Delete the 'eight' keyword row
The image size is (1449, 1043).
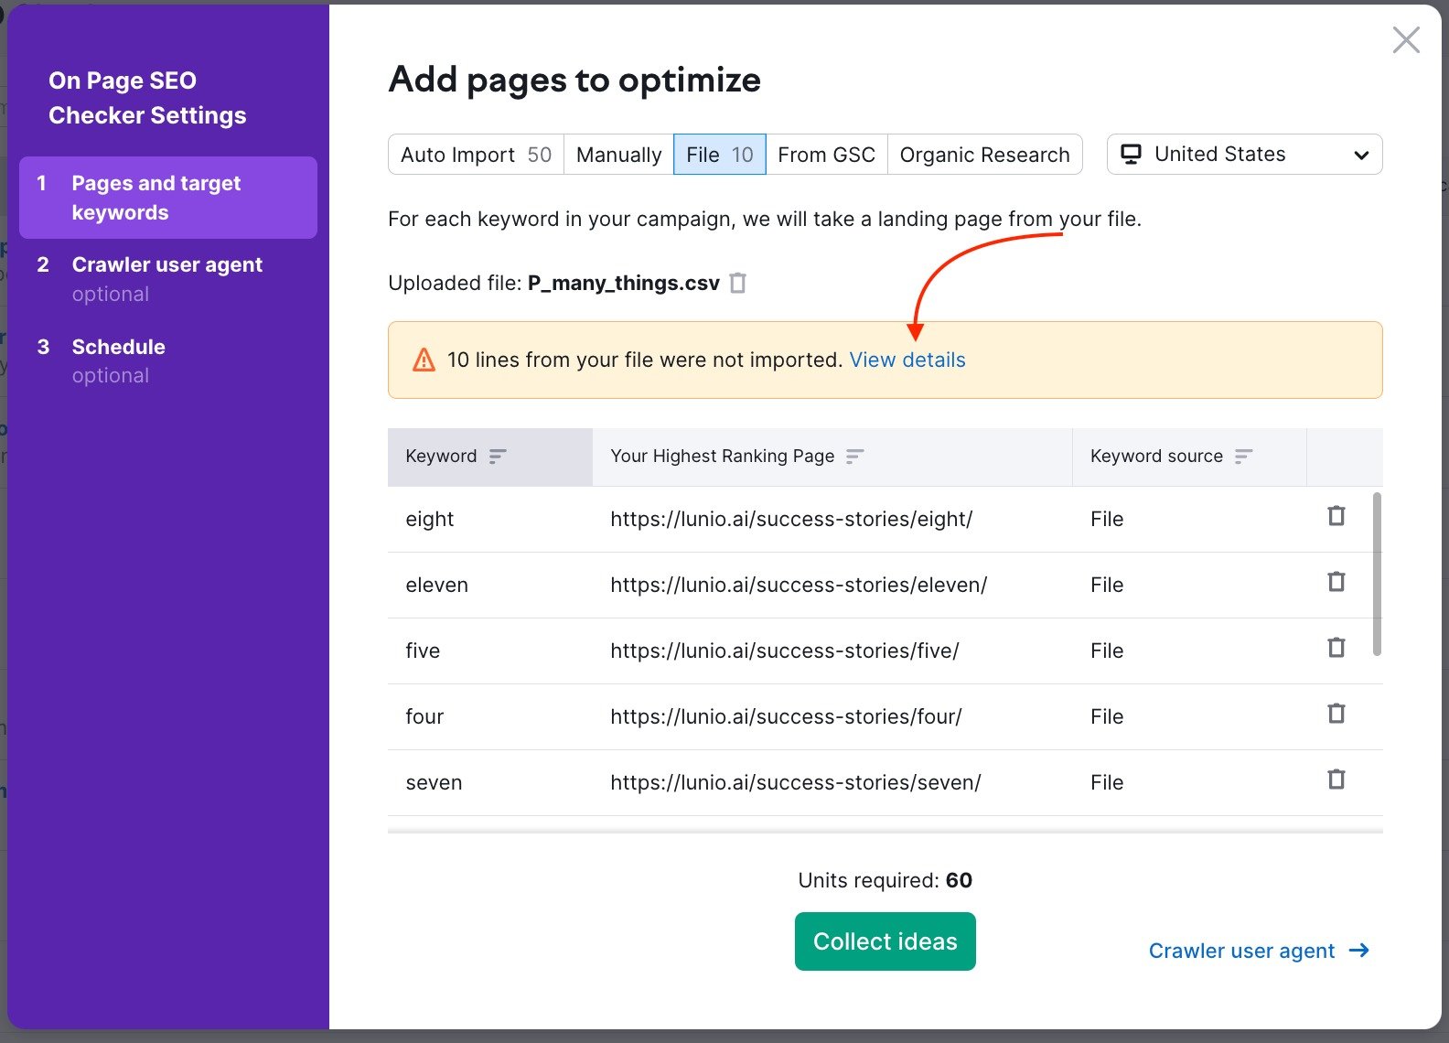1336,516
